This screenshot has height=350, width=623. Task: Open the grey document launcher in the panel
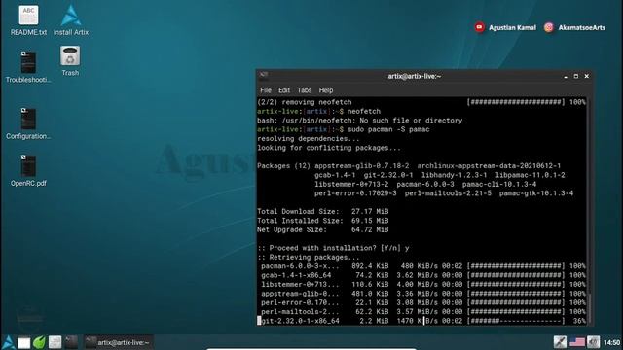tap(55, 342)
